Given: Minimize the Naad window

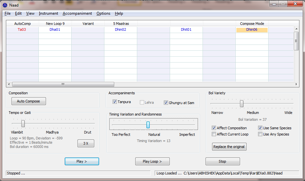Looking at the screenshot, I should (x=274, y=4).
